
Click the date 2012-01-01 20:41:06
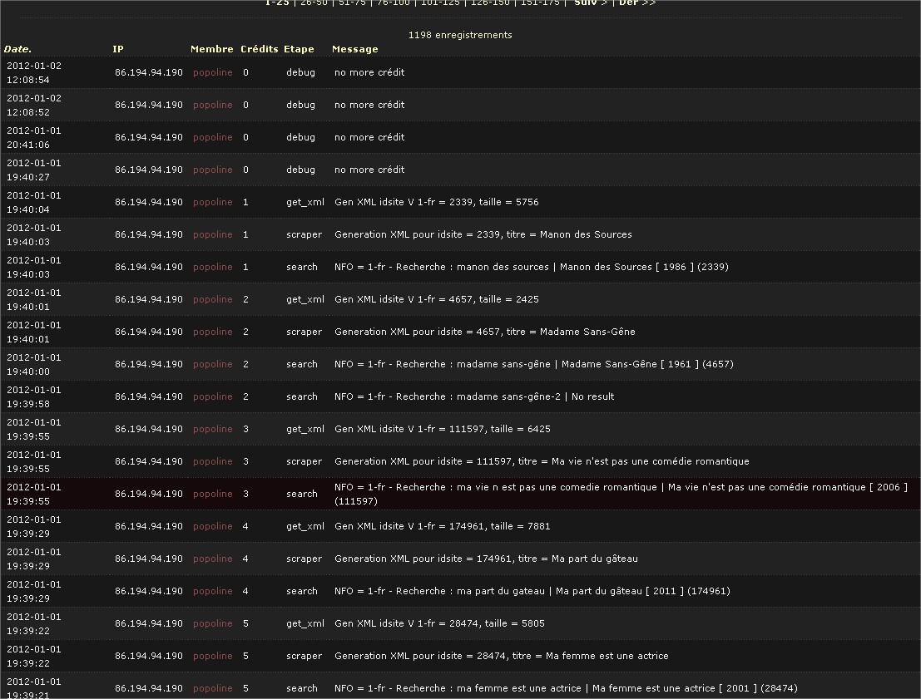coord(34,137)
